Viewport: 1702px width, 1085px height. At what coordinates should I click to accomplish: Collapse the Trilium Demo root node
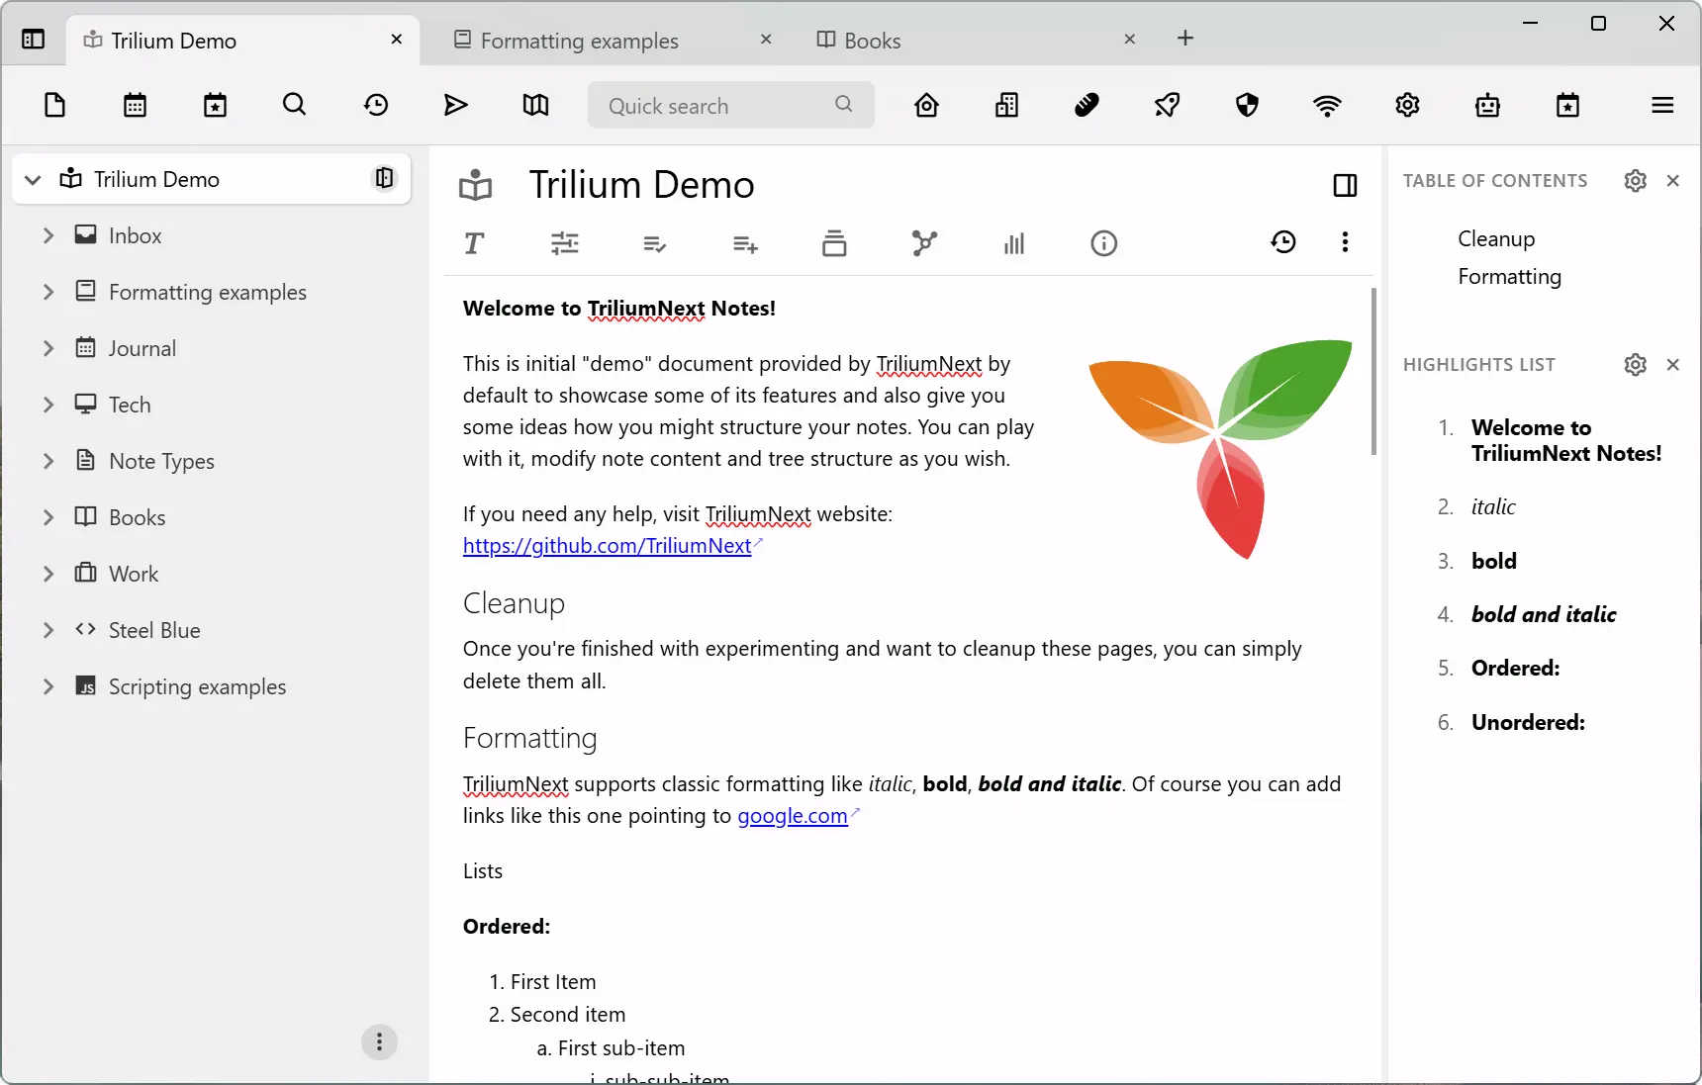point(33,179)
